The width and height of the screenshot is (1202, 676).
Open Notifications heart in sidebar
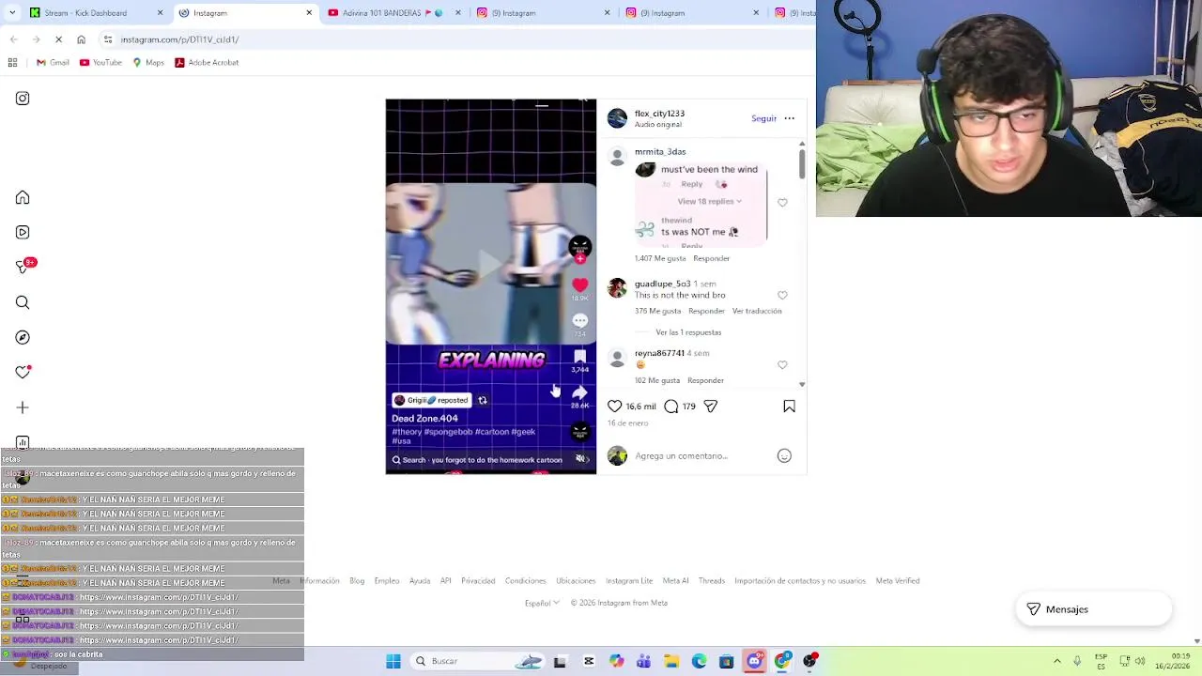click(23, 372)
